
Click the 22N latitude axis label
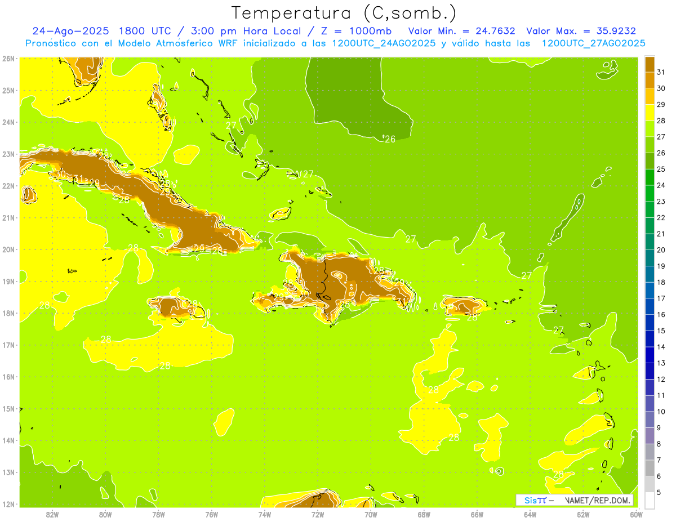[8, 186]
